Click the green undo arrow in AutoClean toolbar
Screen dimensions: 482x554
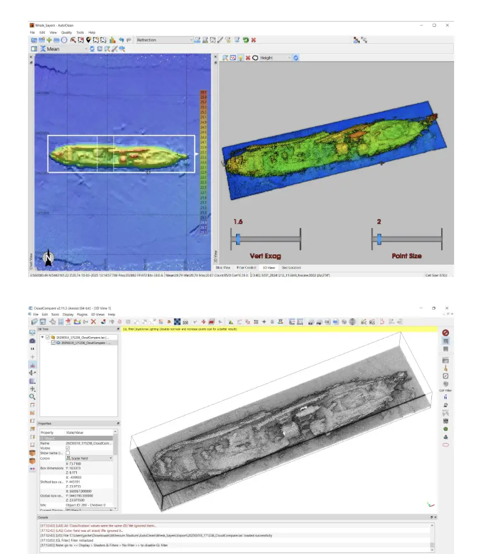(246, 40)
